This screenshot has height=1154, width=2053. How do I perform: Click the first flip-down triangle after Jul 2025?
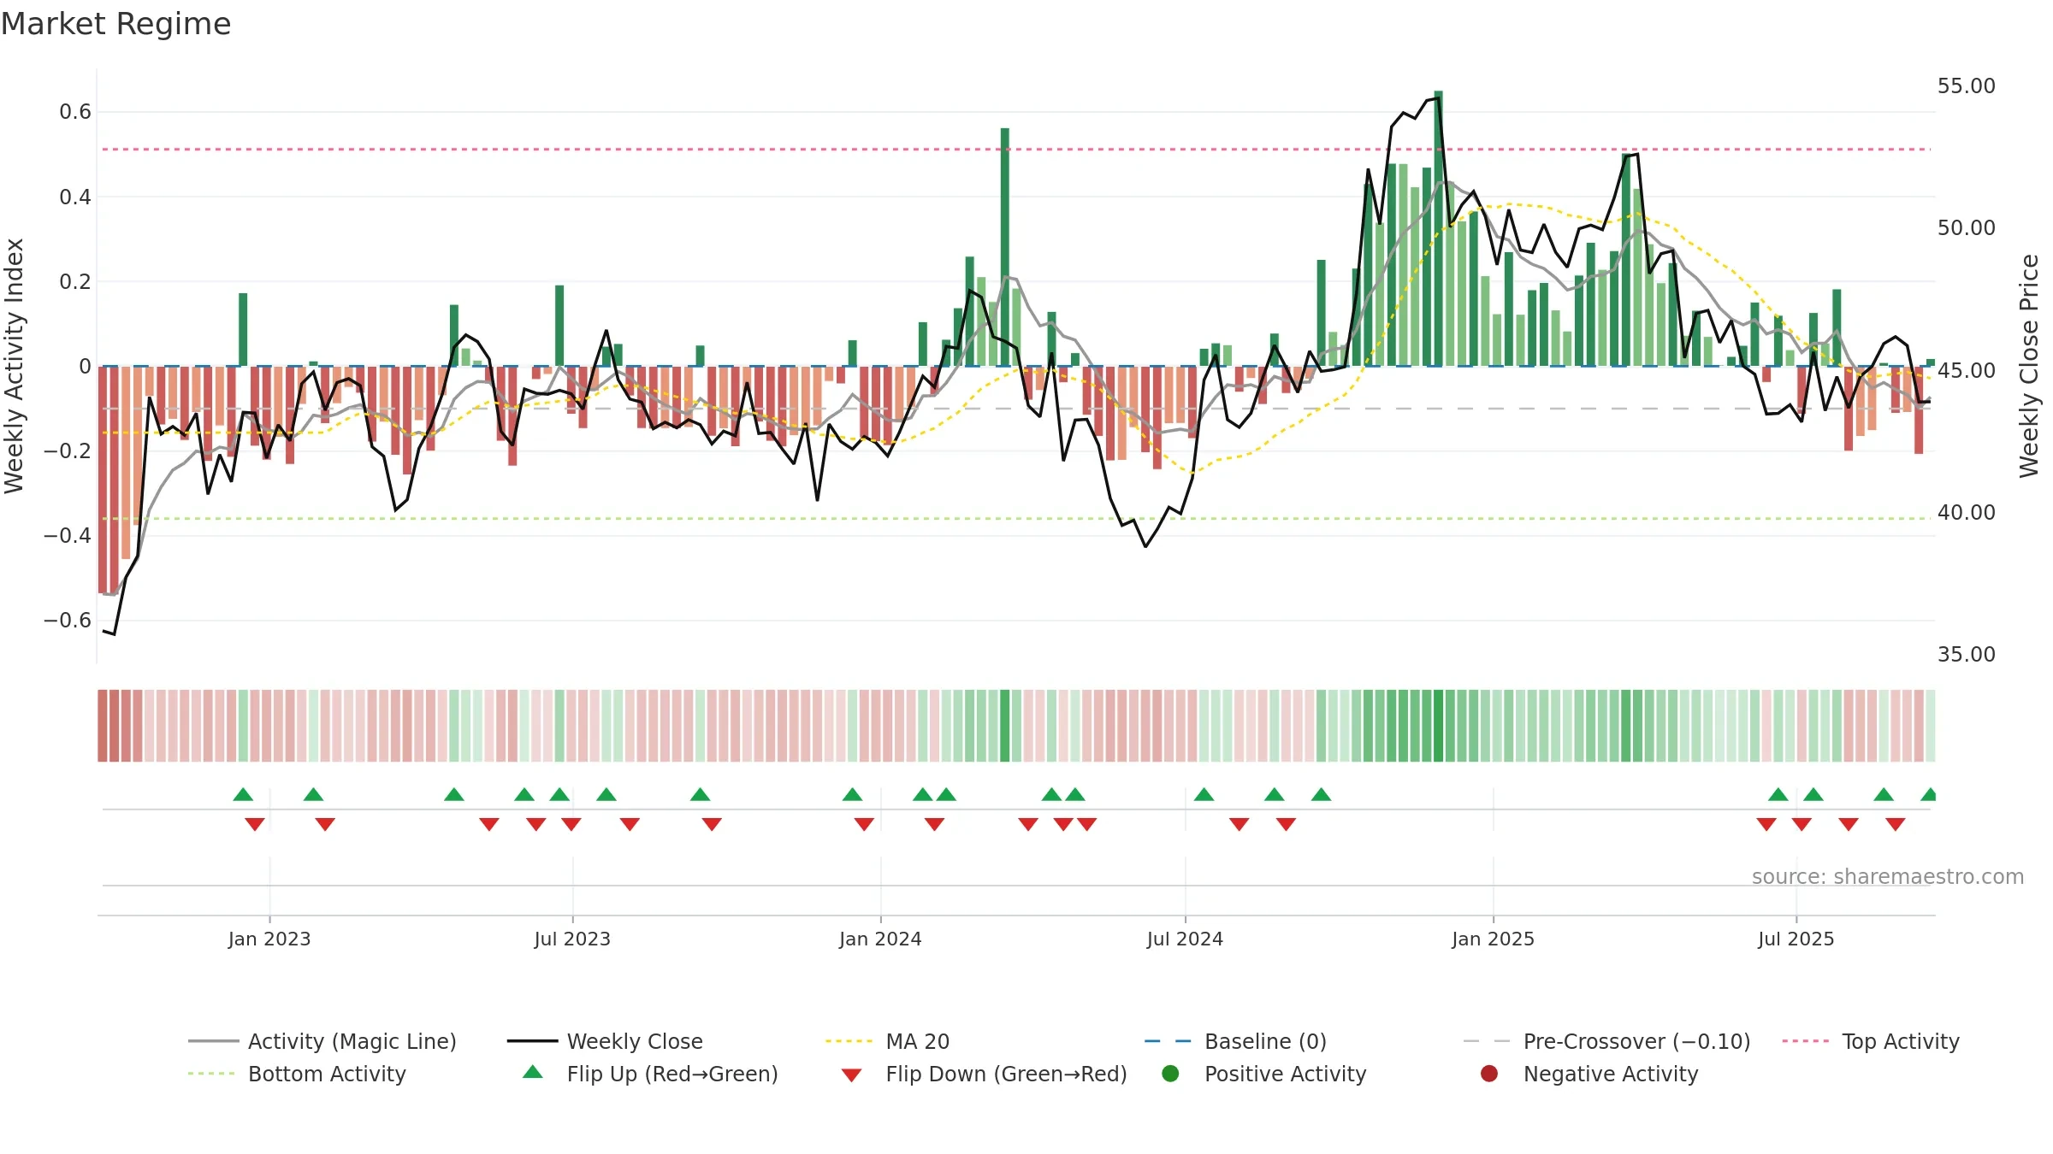(1802, 824)
